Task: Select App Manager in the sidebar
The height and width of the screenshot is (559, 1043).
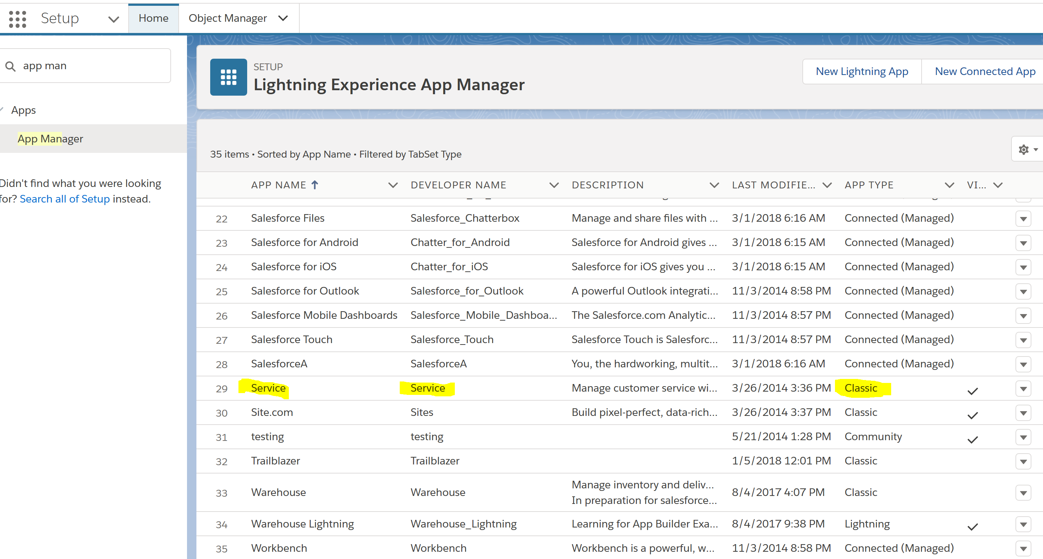Action: pyautogui.click(x=51, y=139)
